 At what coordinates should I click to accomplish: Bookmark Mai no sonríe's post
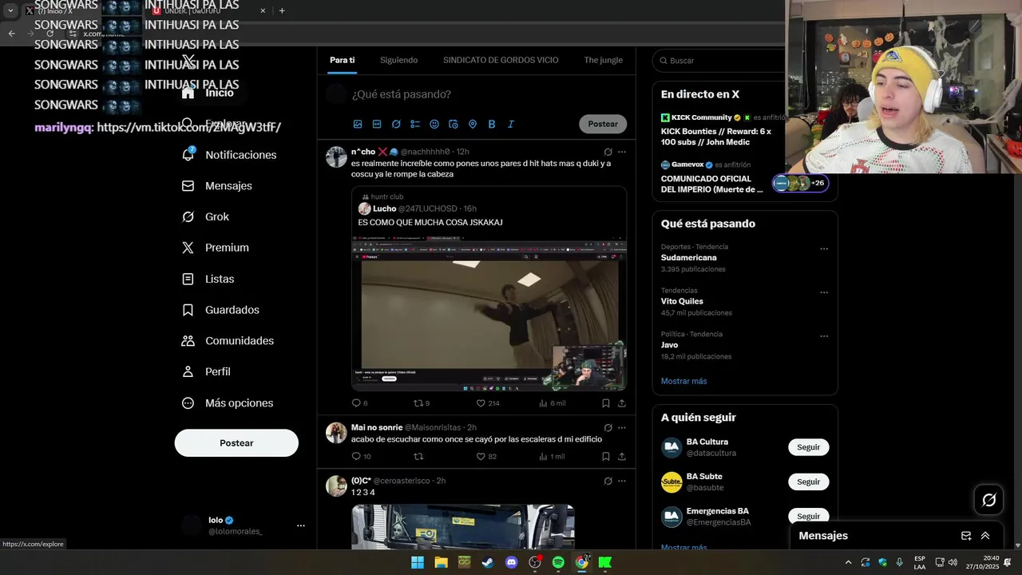(606, 457)
